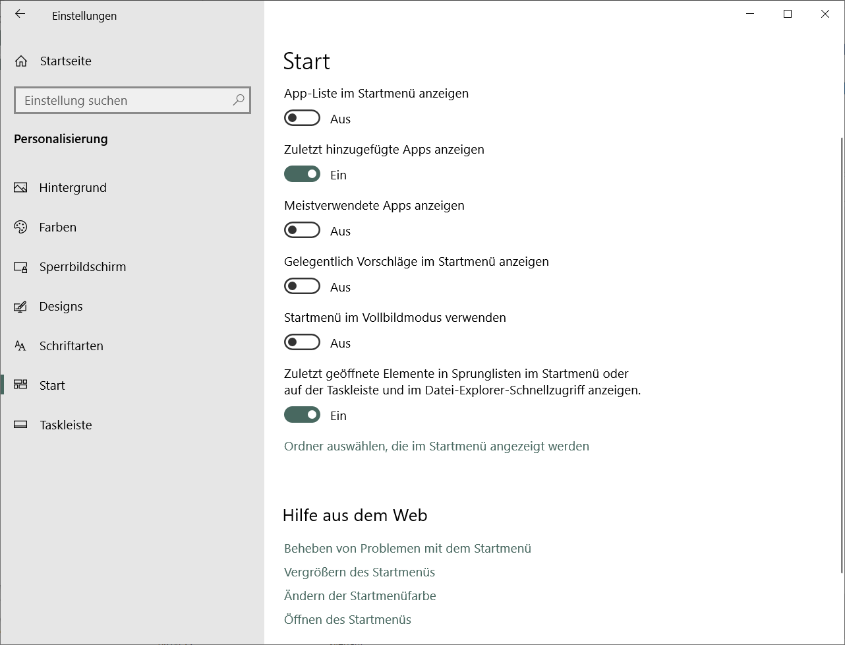Click the Schriftarten font icon
This screenshot has height=645, width=845.
pyautogui.click(x=20, y=346)
